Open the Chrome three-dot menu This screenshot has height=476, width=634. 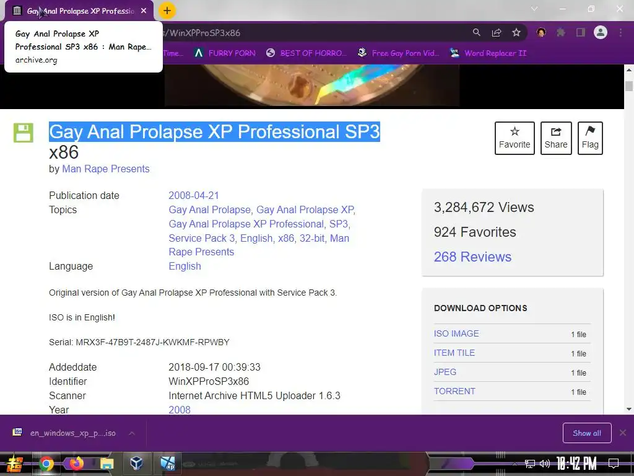(x=620, y=32)
